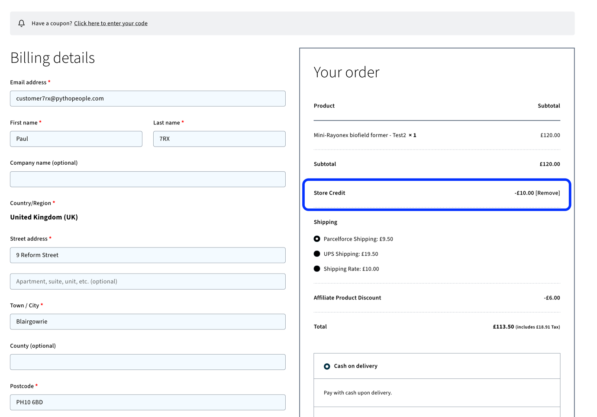Edit the Email address field

(148, 98)
